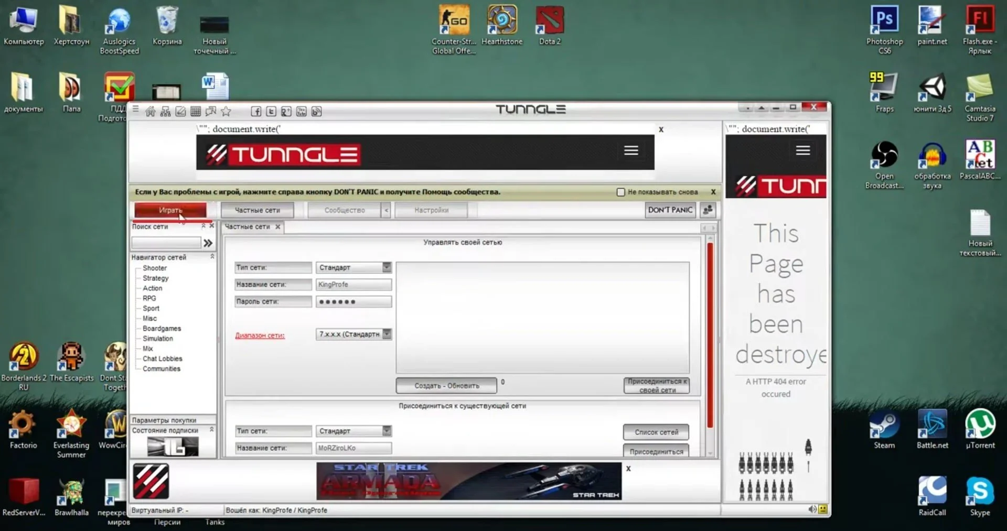
Task: Open the 'Список сетей' button
Action: click(x=656, y=432)
